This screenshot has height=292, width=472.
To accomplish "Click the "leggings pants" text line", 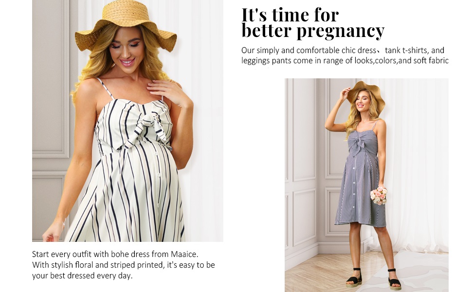I will pyautogui.click(x=345, y=60).
